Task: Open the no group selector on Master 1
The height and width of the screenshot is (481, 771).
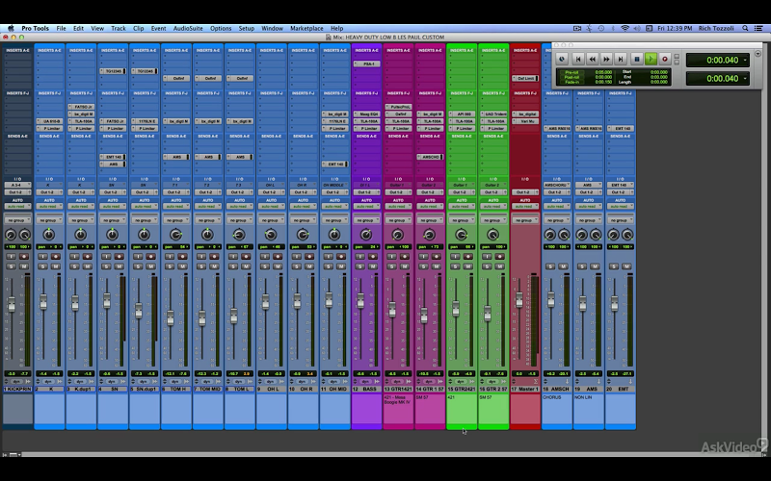Action: tap(524, 220)
